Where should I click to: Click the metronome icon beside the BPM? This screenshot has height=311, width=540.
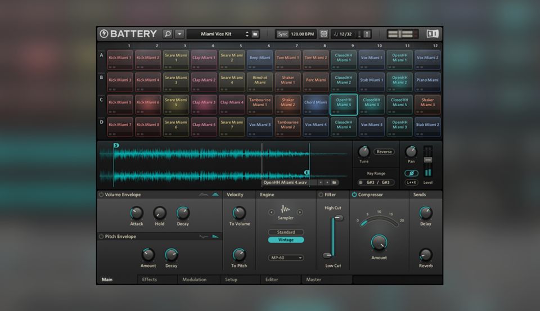tap(323, 34)
